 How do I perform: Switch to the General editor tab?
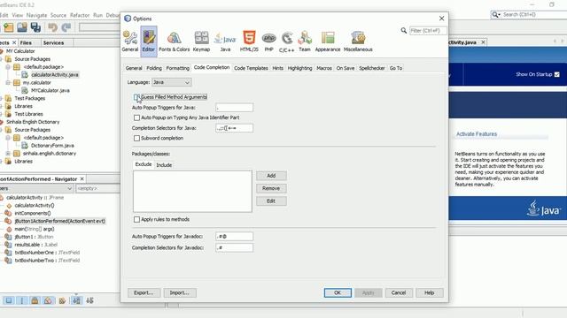pyautogui.click(x=134, y=68)
